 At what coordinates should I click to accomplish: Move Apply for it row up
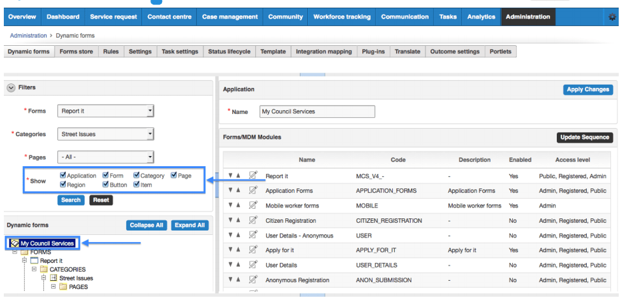(239, 250)
